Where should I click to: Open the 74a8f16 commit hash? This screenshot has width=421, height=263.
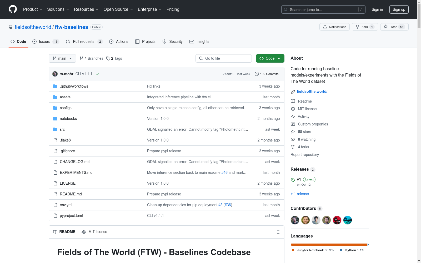click(228, 74)
